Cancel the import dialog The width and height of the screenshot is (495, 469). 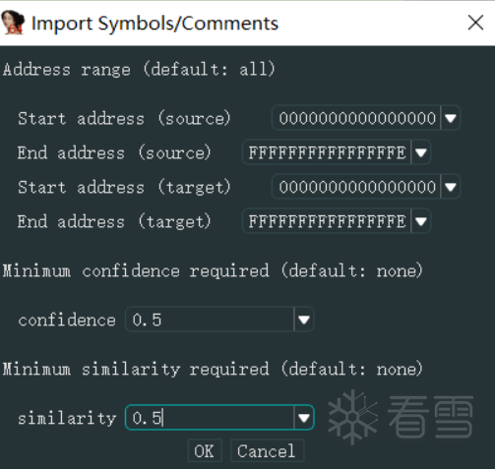tap(267, 451)
